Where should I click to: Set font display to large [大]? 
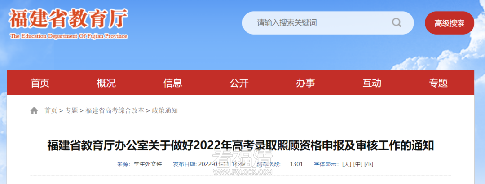pyautogui.click(x=347, y=164)
